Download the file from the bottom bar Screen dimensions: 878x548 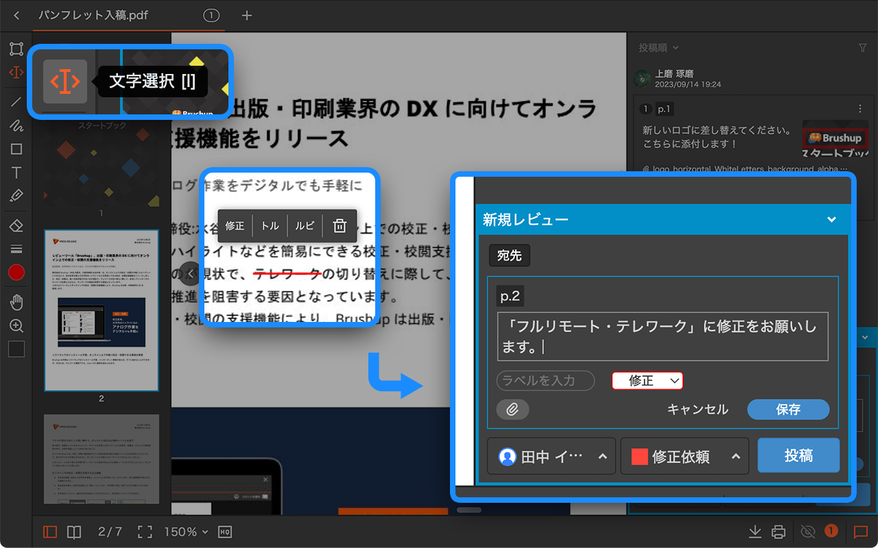755,532
